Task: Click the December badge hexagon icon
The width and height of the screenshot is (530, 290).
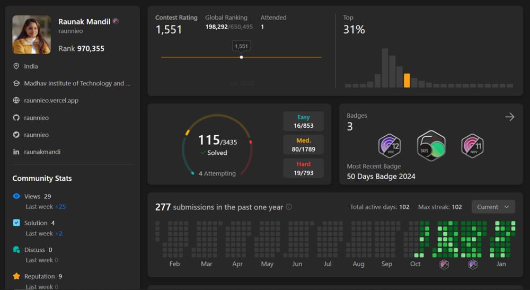Action: tap(389, 146)
